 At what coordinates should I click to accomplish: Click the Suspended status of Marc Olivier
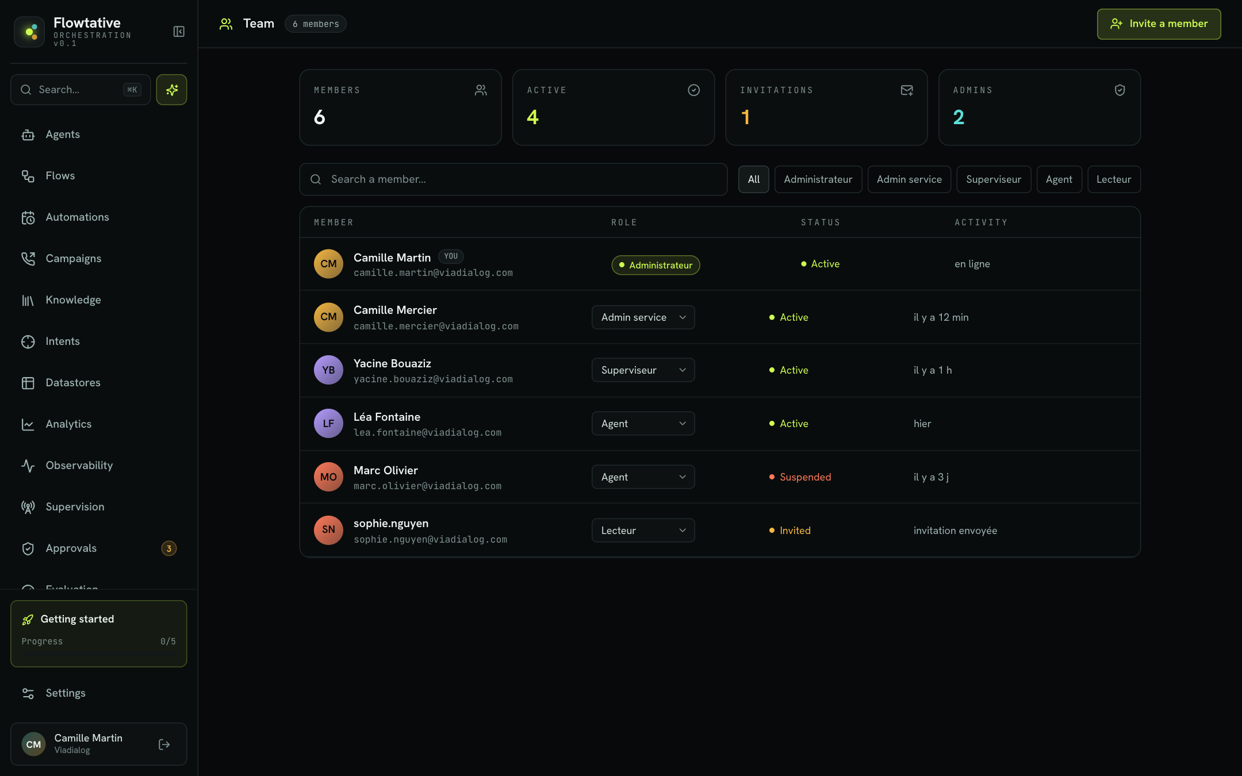click(800, 477)
